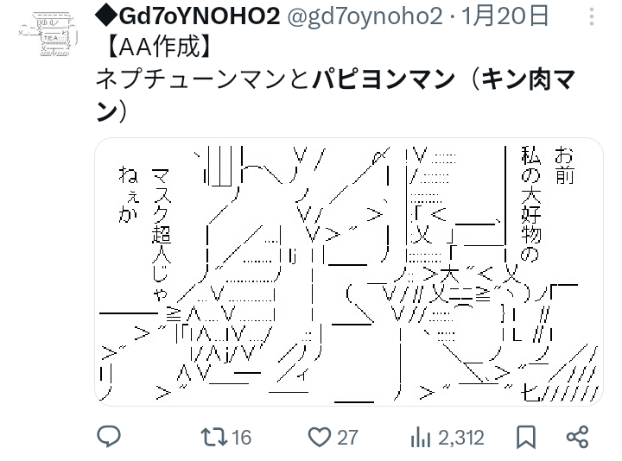Click the retweet count 16
Screen dimensions: 622x461
(241, 438)
